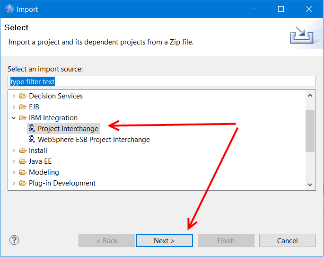Click the Project Interchange item icon
Viewport: 324px width, 257px height.
click(x=32, y=129)
